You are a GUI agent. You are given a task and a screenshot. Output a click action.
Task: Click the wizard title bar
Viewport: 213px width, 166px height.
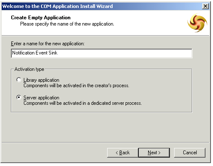coord(102,6)
